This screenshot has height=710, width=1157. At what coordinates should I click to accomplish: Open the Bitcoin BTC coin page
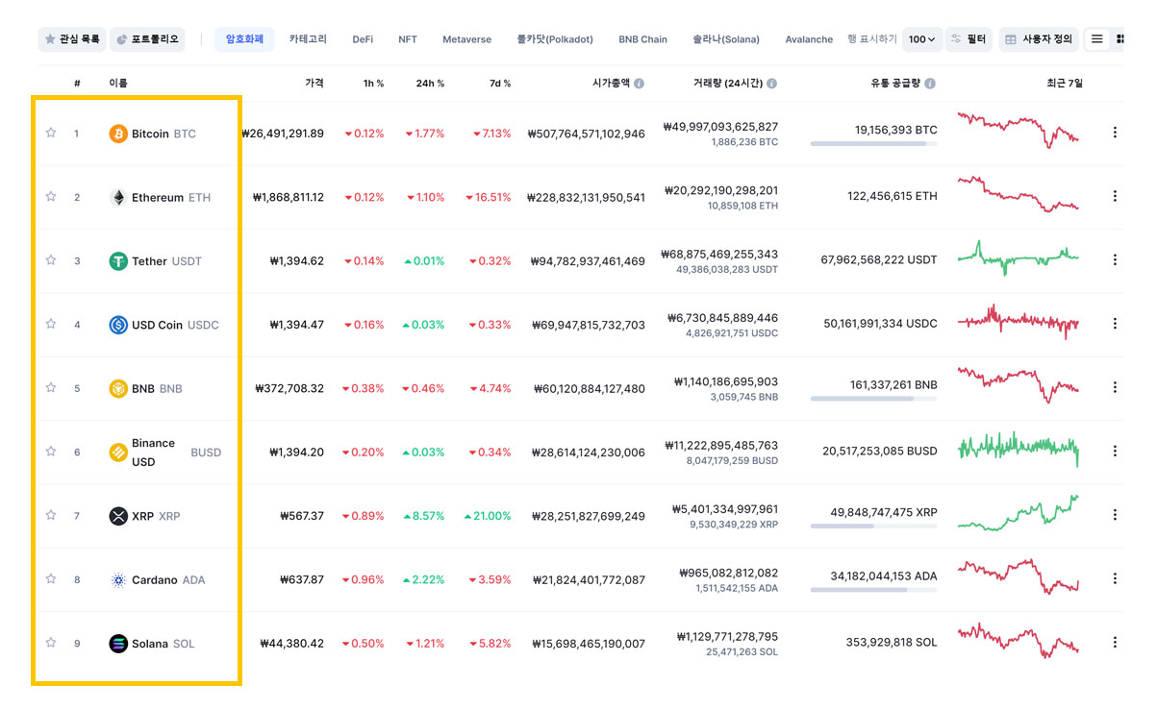pos(163,134)
